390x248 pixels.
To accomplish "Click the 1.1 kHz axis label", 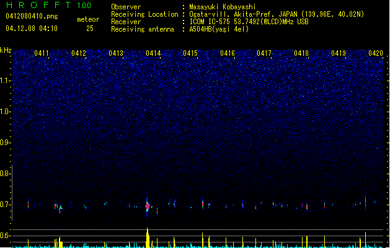I will [x=6, y=81].
